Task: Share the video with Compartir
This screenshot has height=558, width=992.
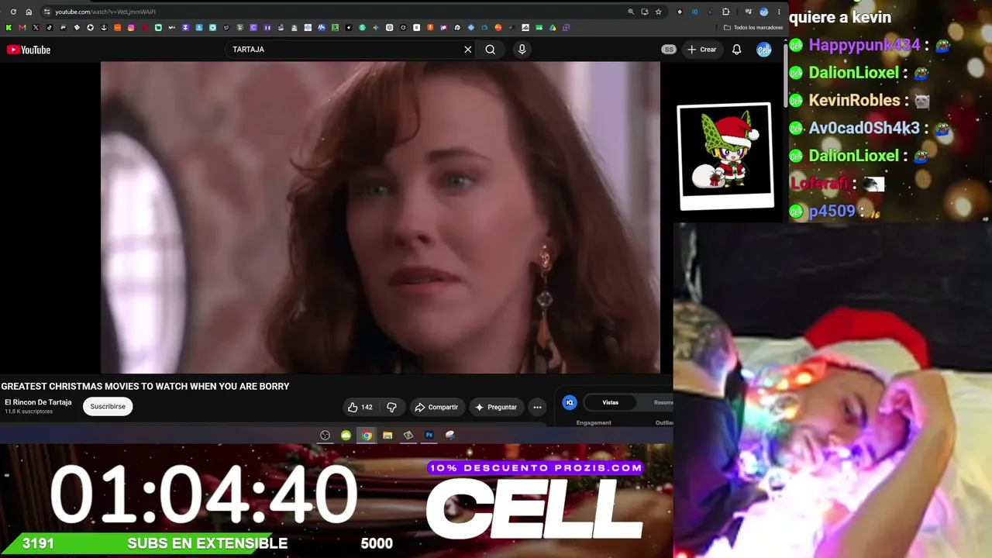Action: click(436, 407)
